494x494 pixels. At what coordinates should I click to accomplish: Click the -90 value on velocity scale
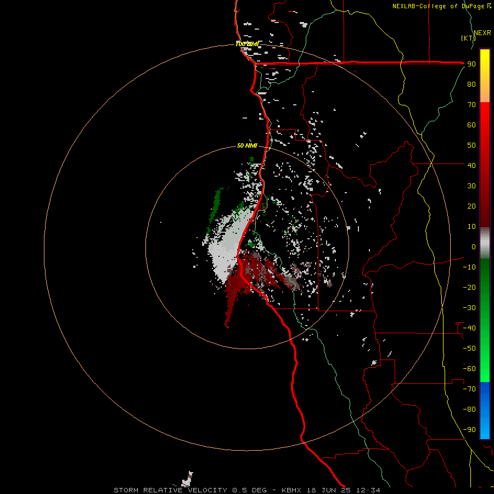coord(469,430)
